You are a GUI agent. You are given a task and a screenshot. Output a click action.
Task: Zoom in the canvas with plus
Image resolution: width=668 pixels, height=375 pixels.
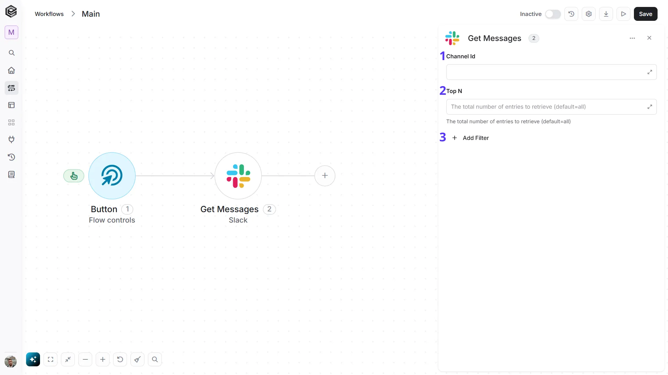click(x=103, y=359)
